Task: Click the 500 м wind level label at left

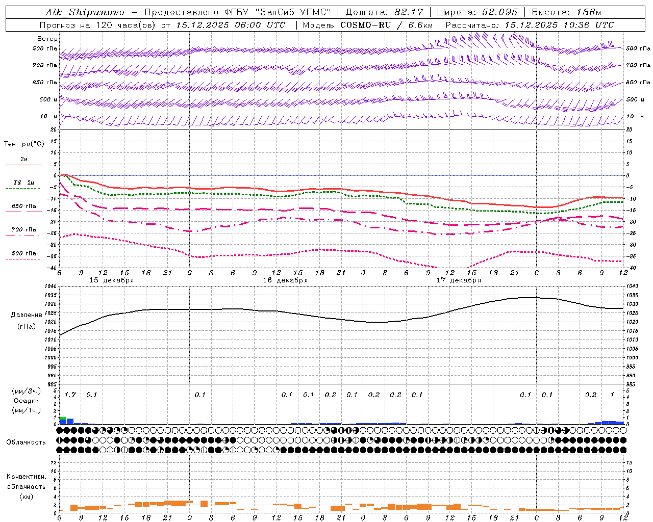Action: tap(49, 99)
